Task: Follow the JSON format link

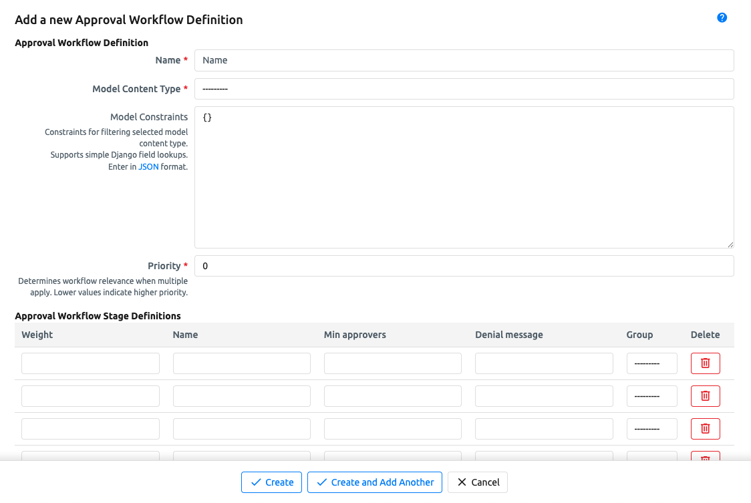Action: pos(148,167)
